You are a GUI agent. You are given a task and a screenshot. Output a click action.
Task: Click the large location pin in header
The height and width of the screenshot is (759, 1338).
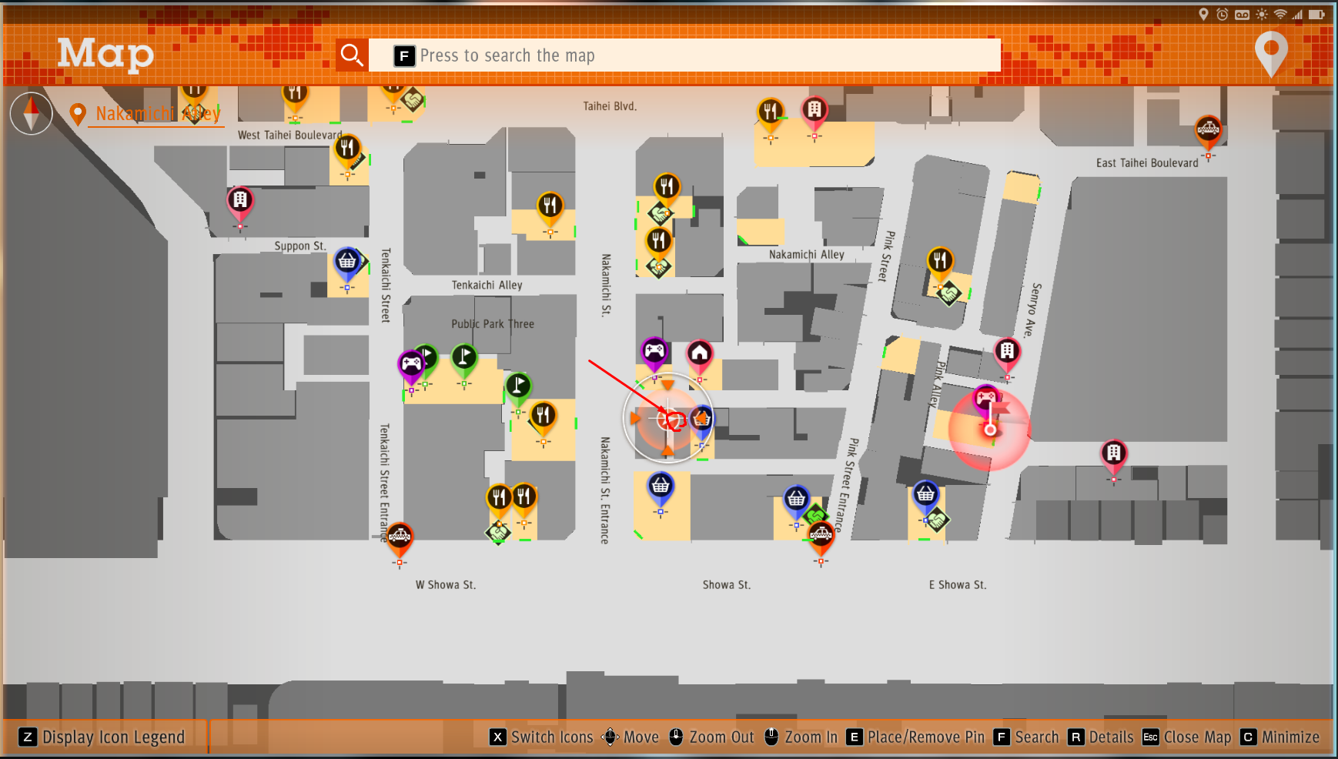coord(1271,52)
